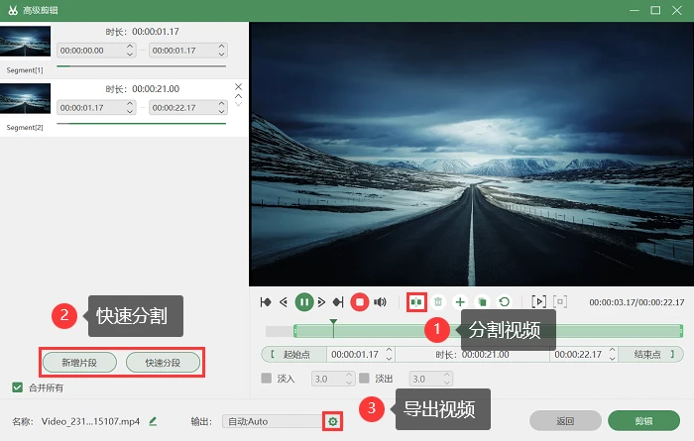Toggle the 合并所有 checkbox
694x441 pixels.
[x=17, y=387]
